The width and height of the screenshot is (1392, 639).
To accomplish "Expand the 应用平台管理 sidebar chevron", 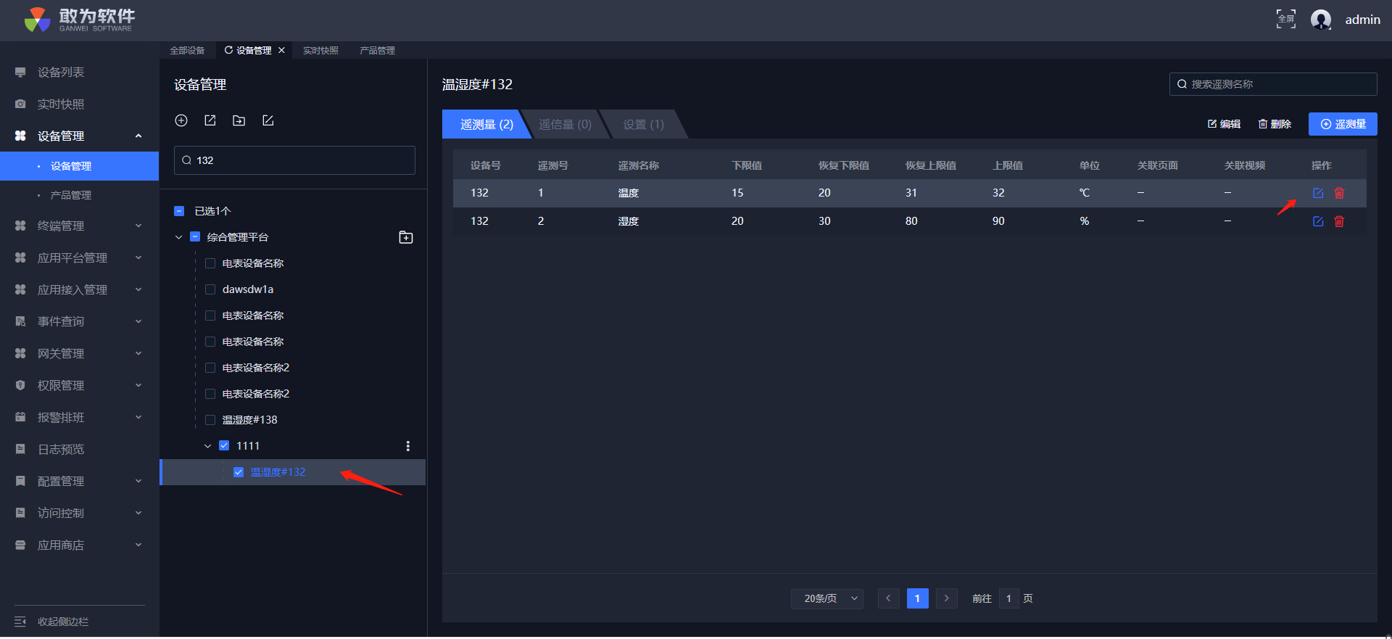I will coord(138,257).
